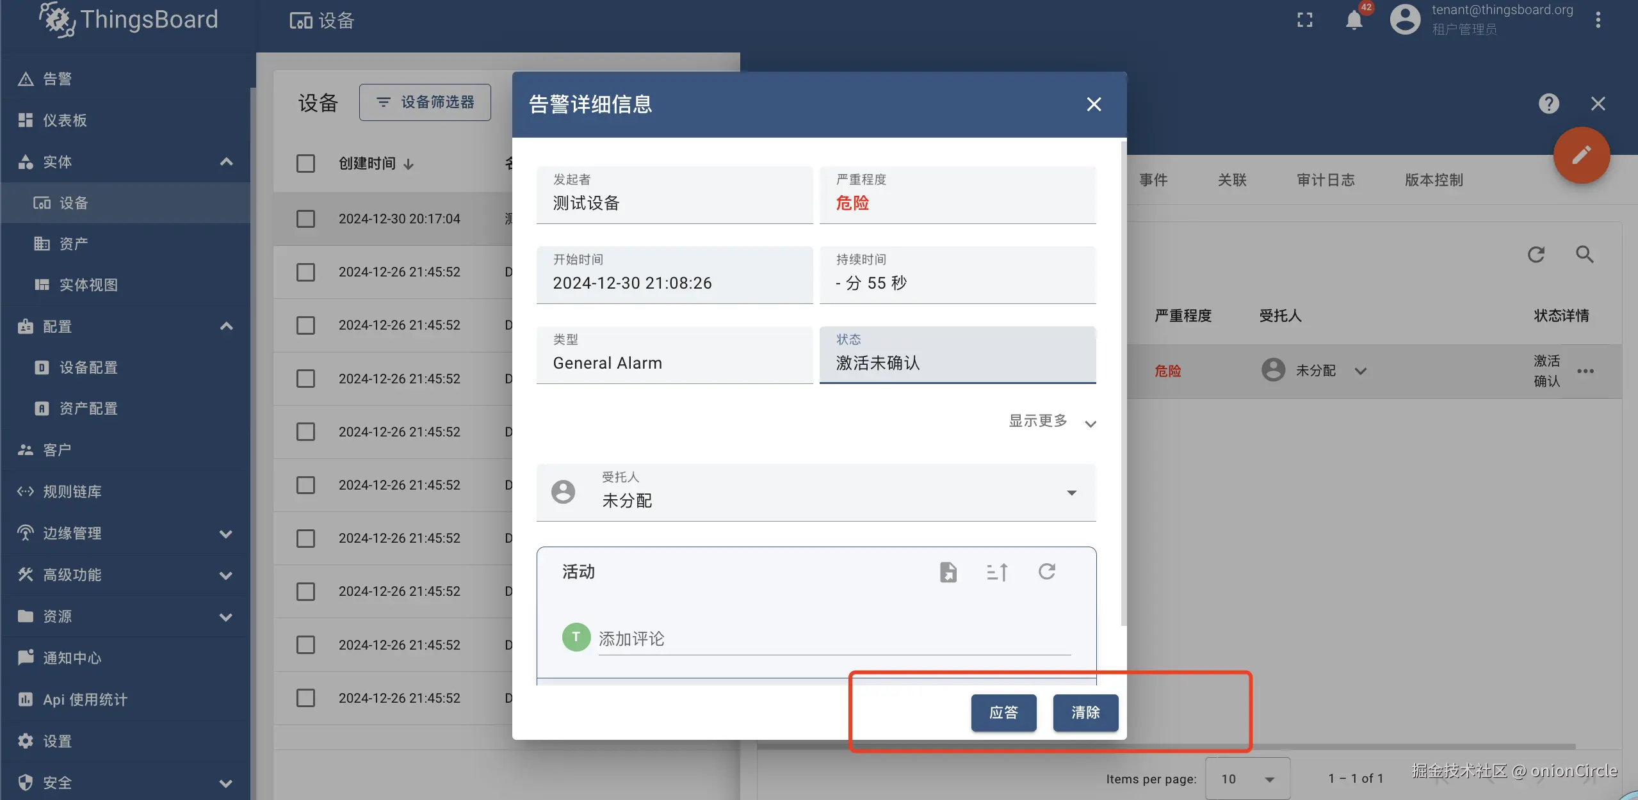This screenshot has height=800, width=1638.
Task: Refresh the activity comments list
Action: coord(1046,572)
